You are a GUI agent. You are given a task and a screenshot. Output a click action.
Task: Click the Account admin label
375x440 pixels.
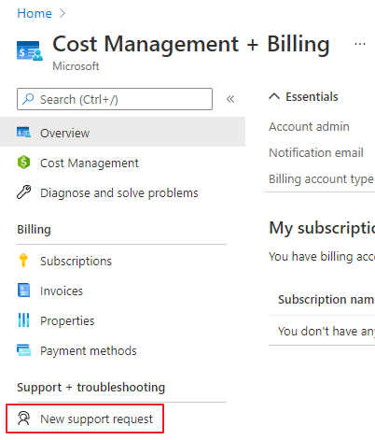click(309, 126)
